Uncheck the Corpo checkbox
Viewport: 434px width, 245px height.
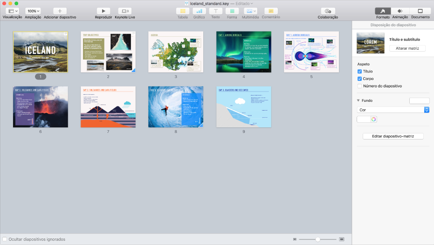359,79
